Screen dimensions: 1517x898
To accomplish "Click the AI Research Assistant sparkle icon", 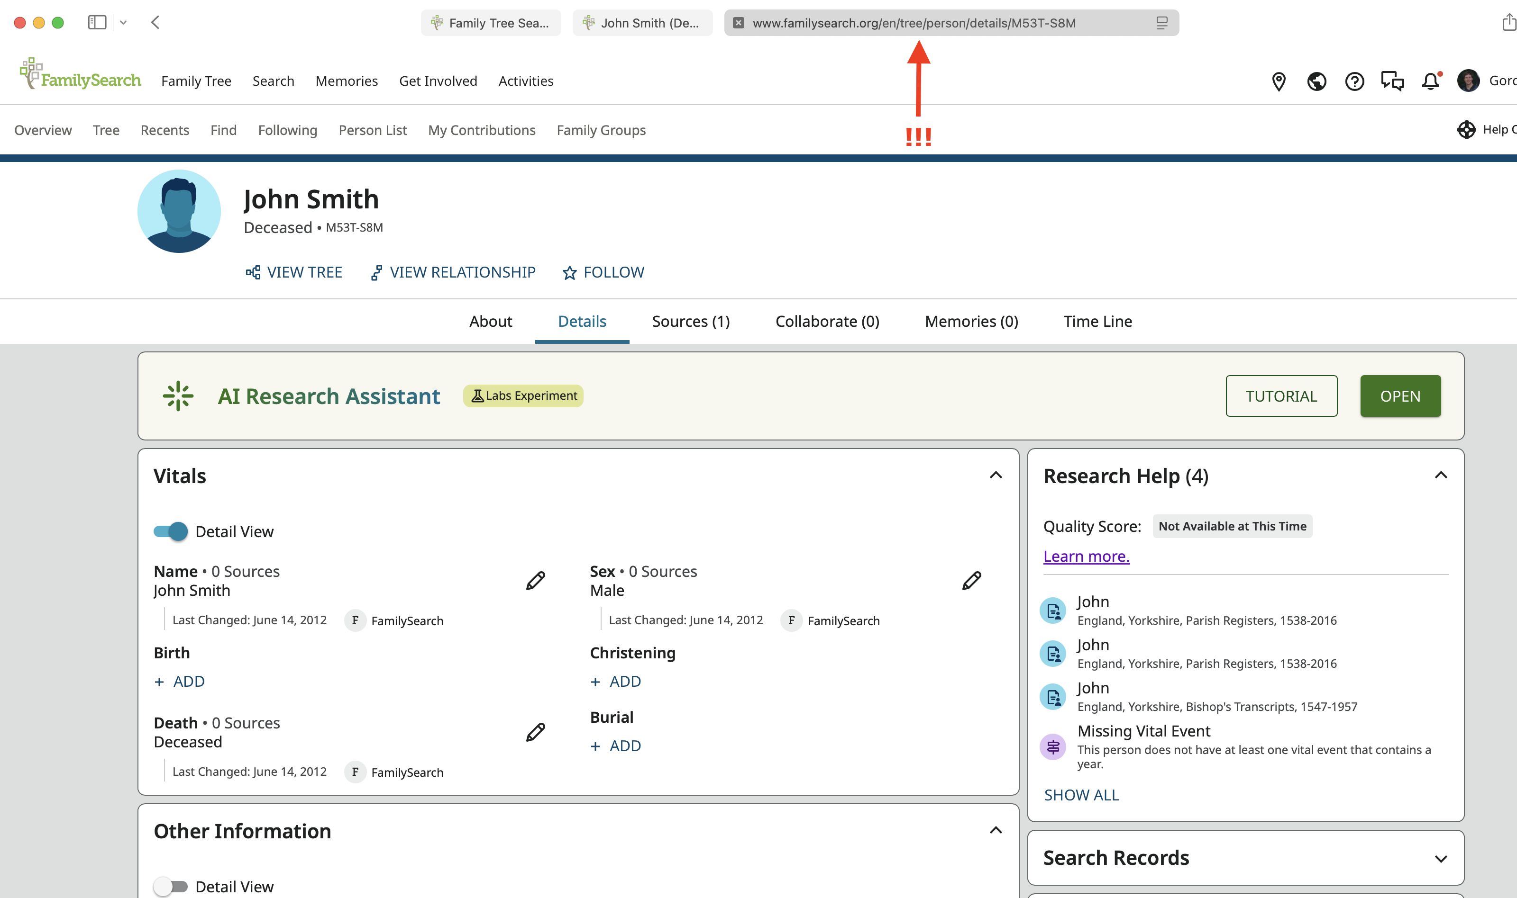I will [x=178, y=396].
